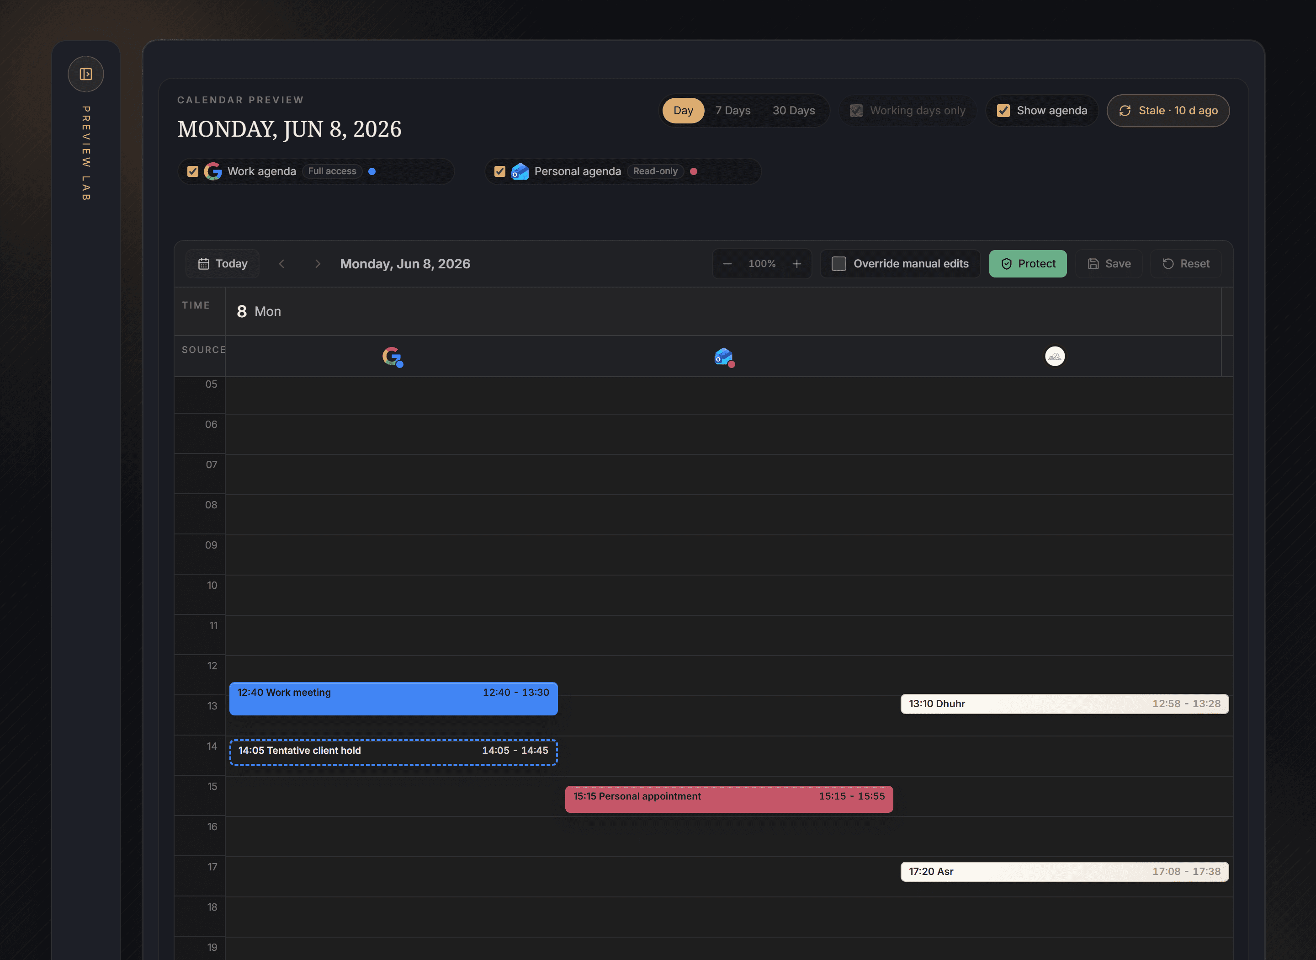Click the Read-only badge
Viewport: 1316px width, 960px height.
655,171
